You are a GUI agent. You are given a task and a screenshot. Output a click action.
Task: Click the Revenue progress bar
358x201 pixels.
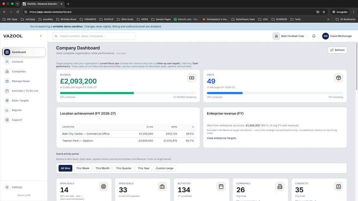[128, 93]
